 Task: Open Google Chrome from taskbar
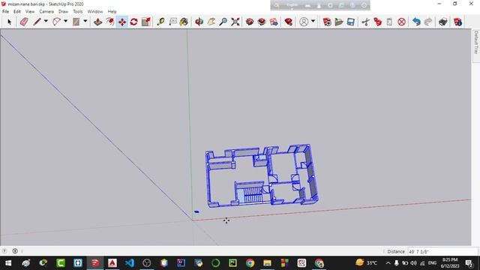250,263
